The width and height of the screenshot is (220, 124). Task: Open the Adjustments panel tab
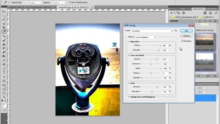pyautogui.click(x=176, y=9)
